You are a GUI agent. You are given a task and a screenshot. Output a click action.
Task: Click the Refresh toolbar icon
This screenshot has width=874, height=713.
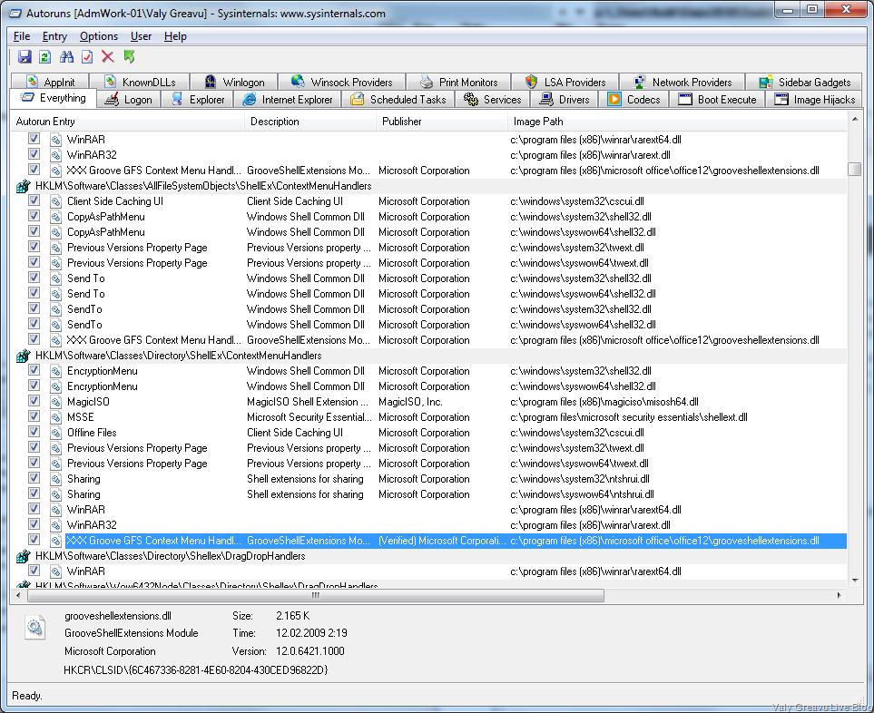coord(44,57)
